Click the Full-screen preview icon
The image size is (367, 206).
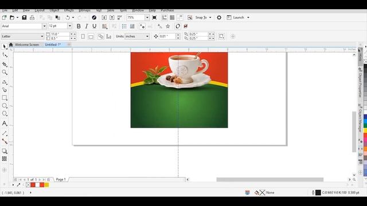[154, 18]
